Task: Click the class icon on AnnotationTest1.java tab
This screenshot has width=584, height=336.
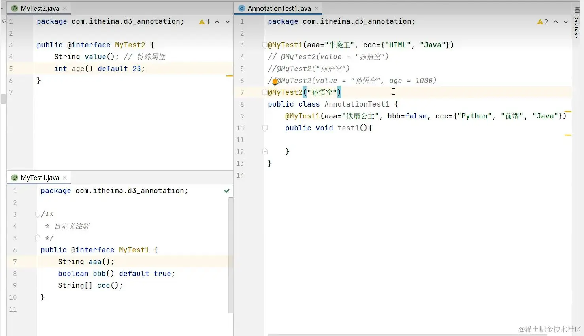Action: tap(242, 8)
